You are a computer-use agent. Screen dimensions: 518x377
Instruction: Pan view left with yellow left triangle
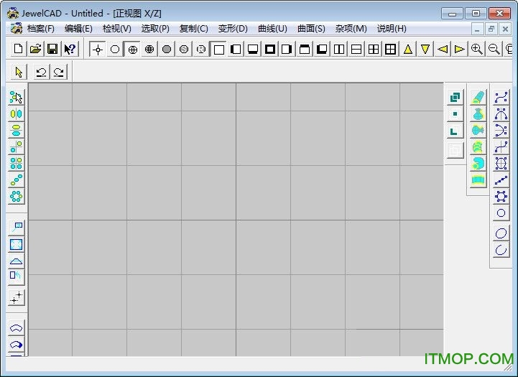coord(443,49)
